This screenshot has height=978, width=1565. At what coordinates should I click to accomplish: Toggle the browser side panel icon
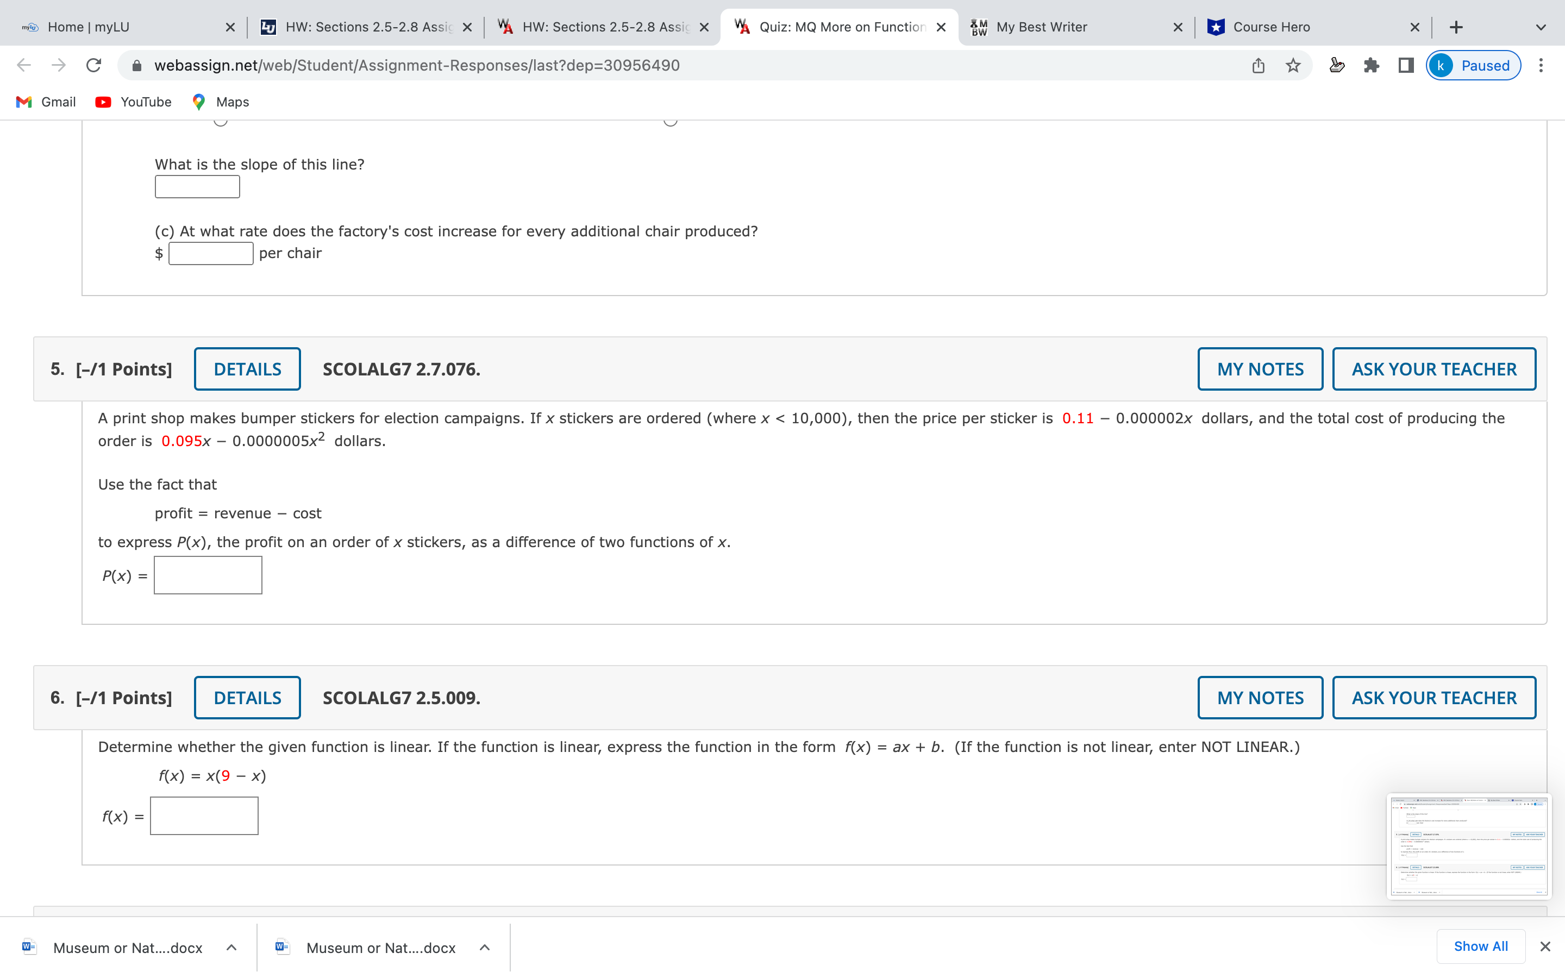(1405, 65)
